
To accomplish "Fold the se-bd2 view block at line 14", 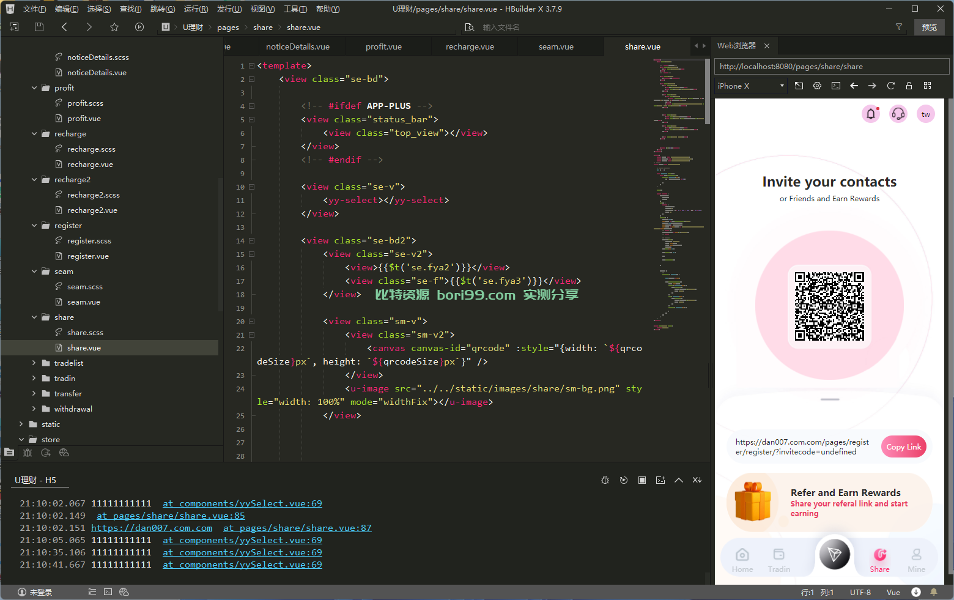I will pyautogui.click(x=251, y=241).
